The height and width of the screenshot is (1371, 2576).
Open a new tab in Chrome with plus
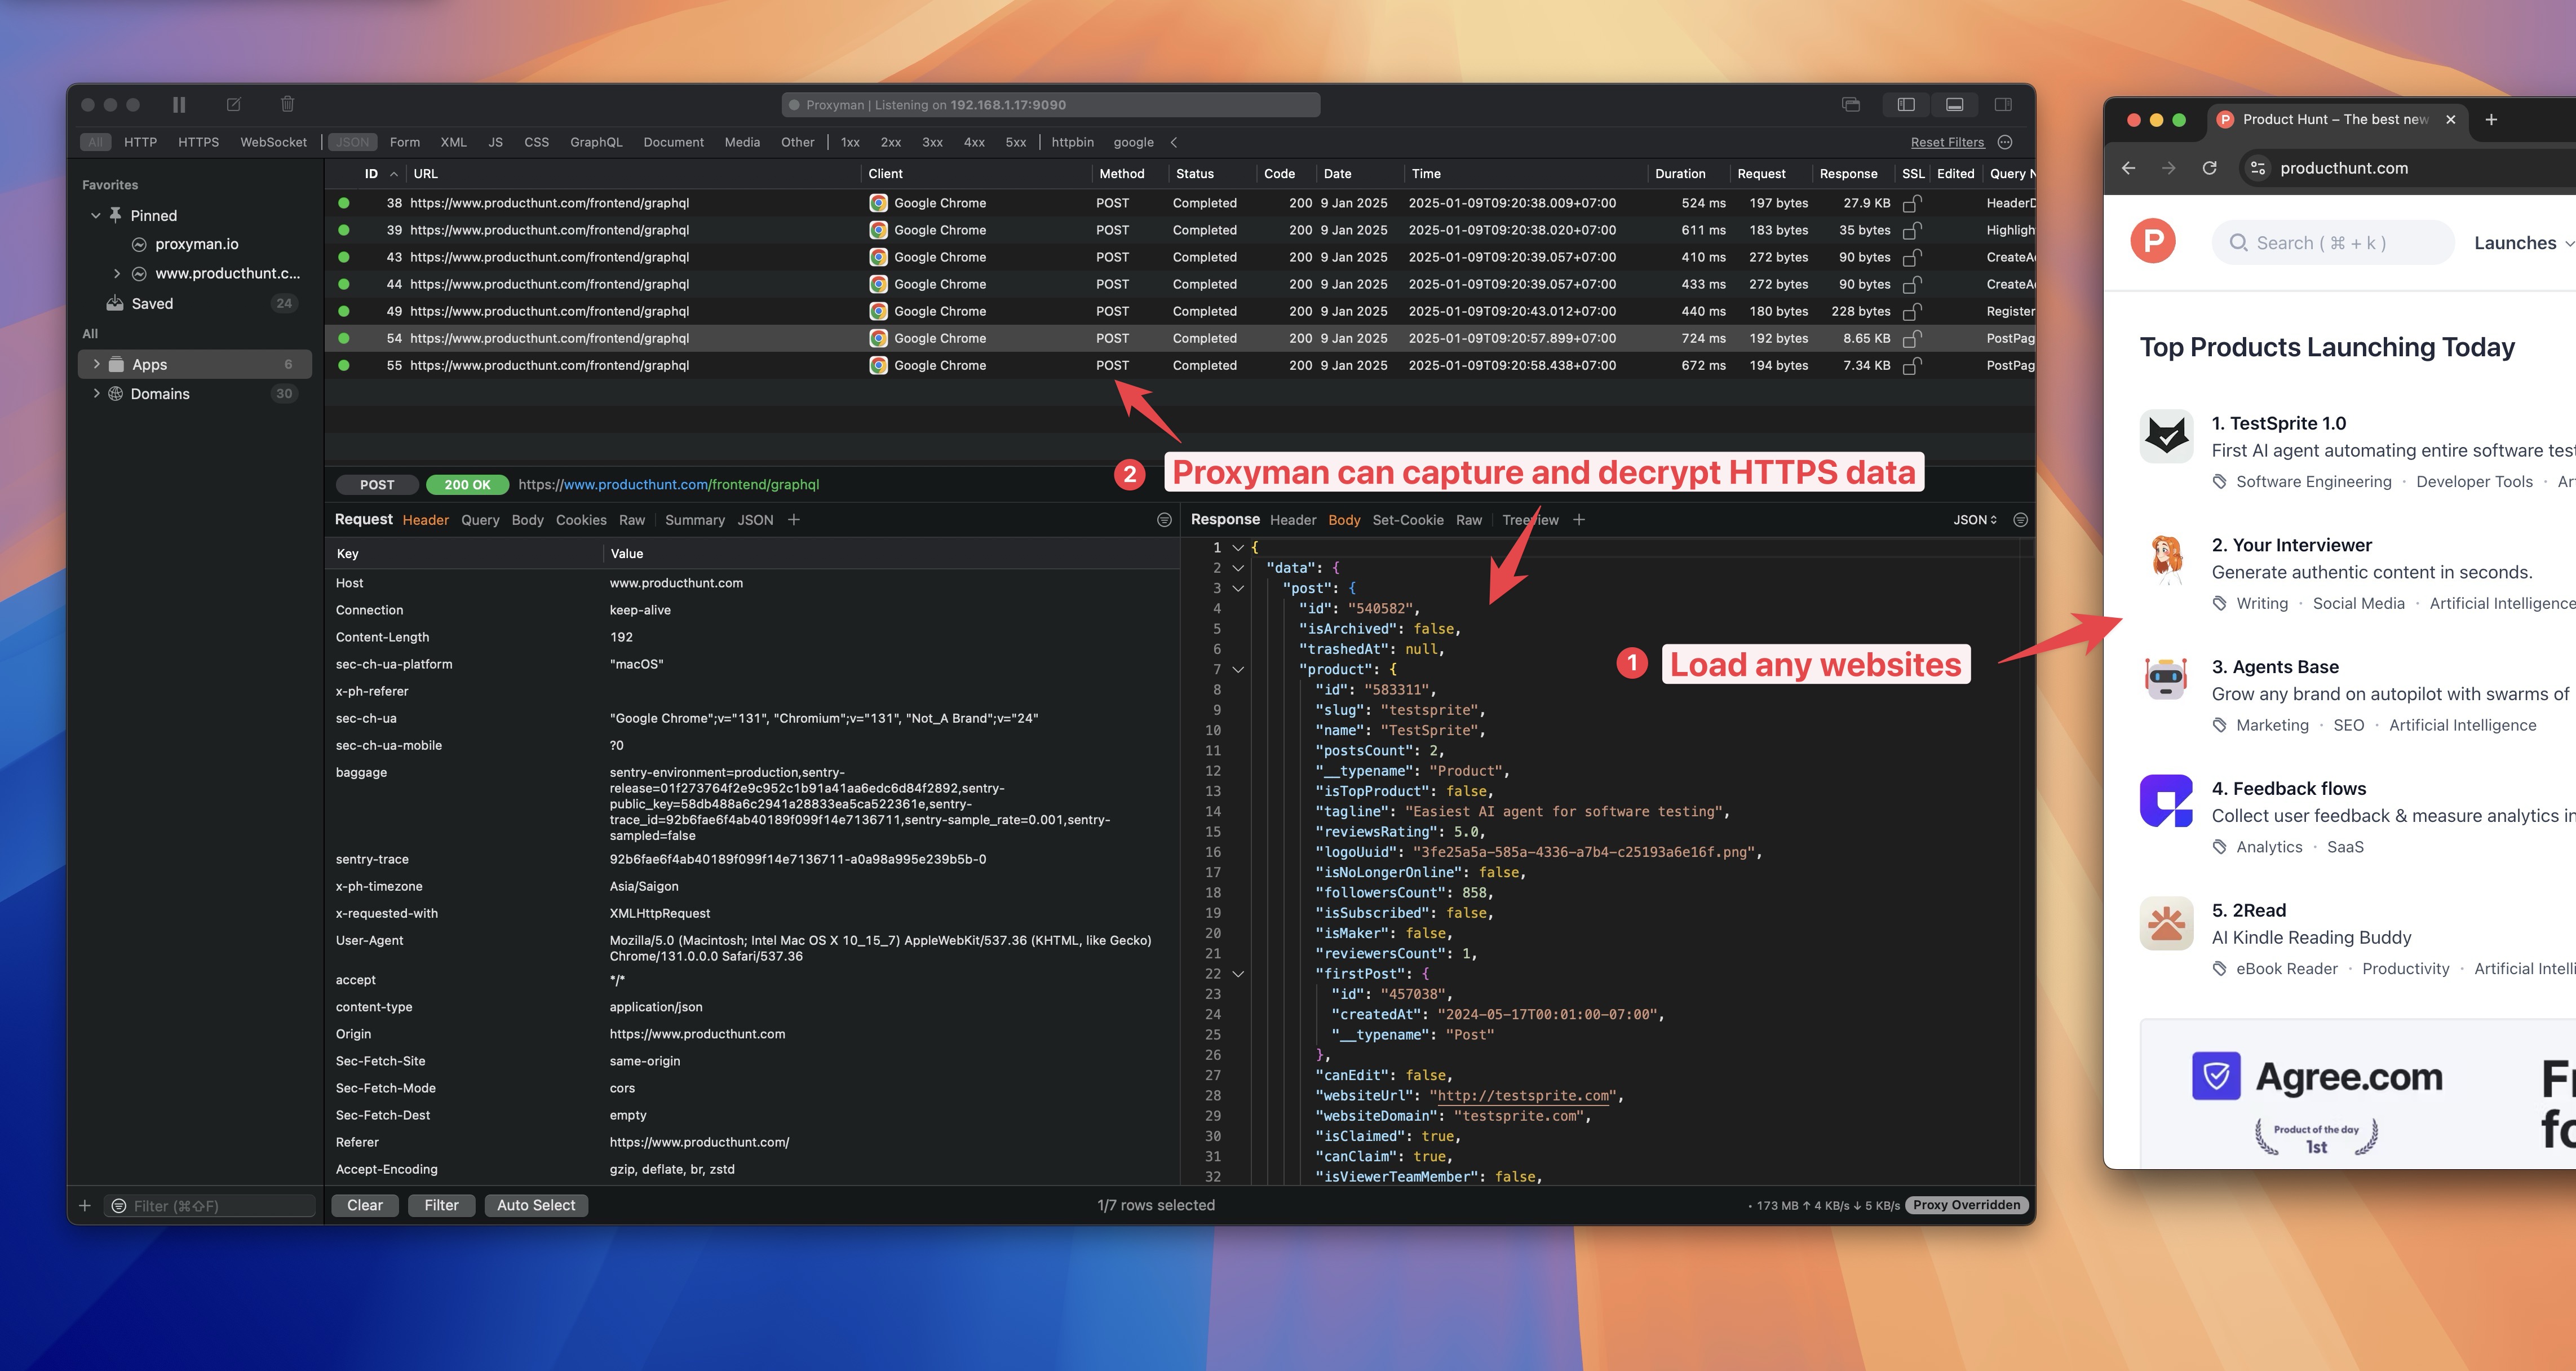(2491, 119)
